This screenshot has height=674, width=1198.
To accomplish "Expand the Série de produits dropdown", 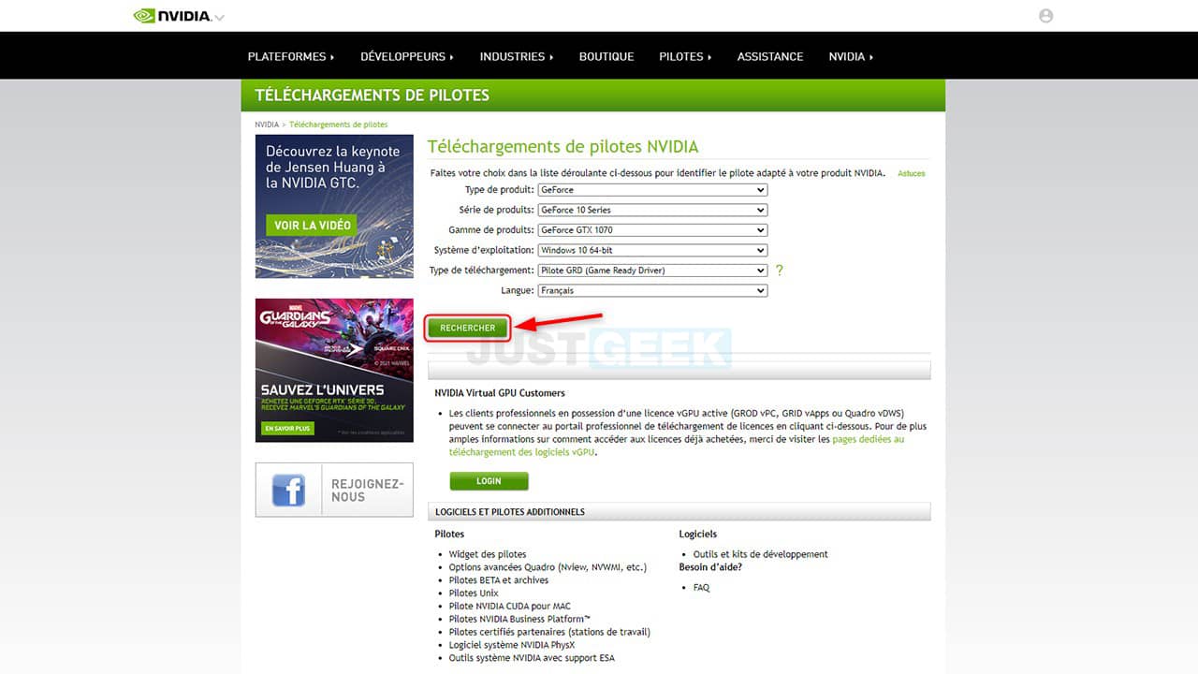I will (x=652, y=210).
